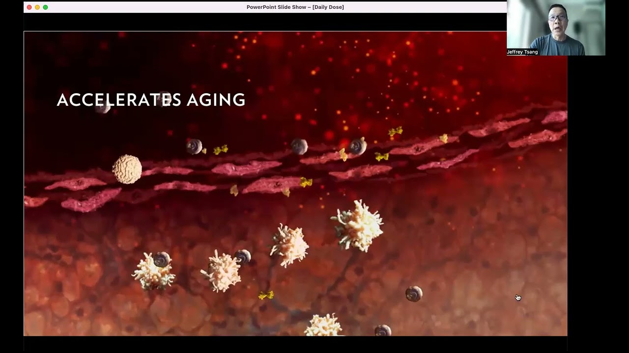Click the 'Jeffrey Tsang' name label
The image size is (629, 353).
522,52
